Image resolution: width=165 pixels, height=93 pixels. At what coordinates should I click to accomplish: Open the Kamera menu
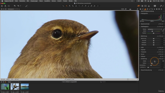point(54,1)
